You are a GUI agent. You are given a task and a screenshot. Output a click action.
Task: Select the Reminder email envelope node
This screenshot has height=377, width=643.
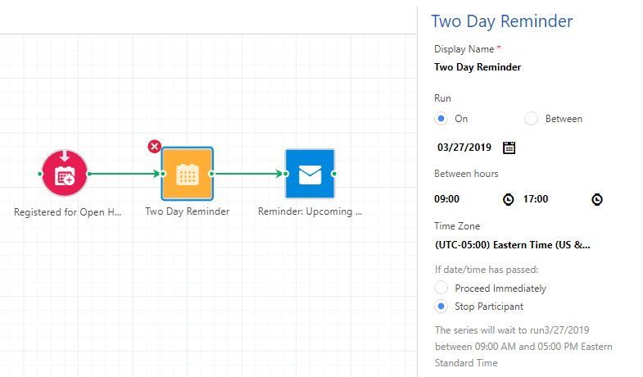310,174
